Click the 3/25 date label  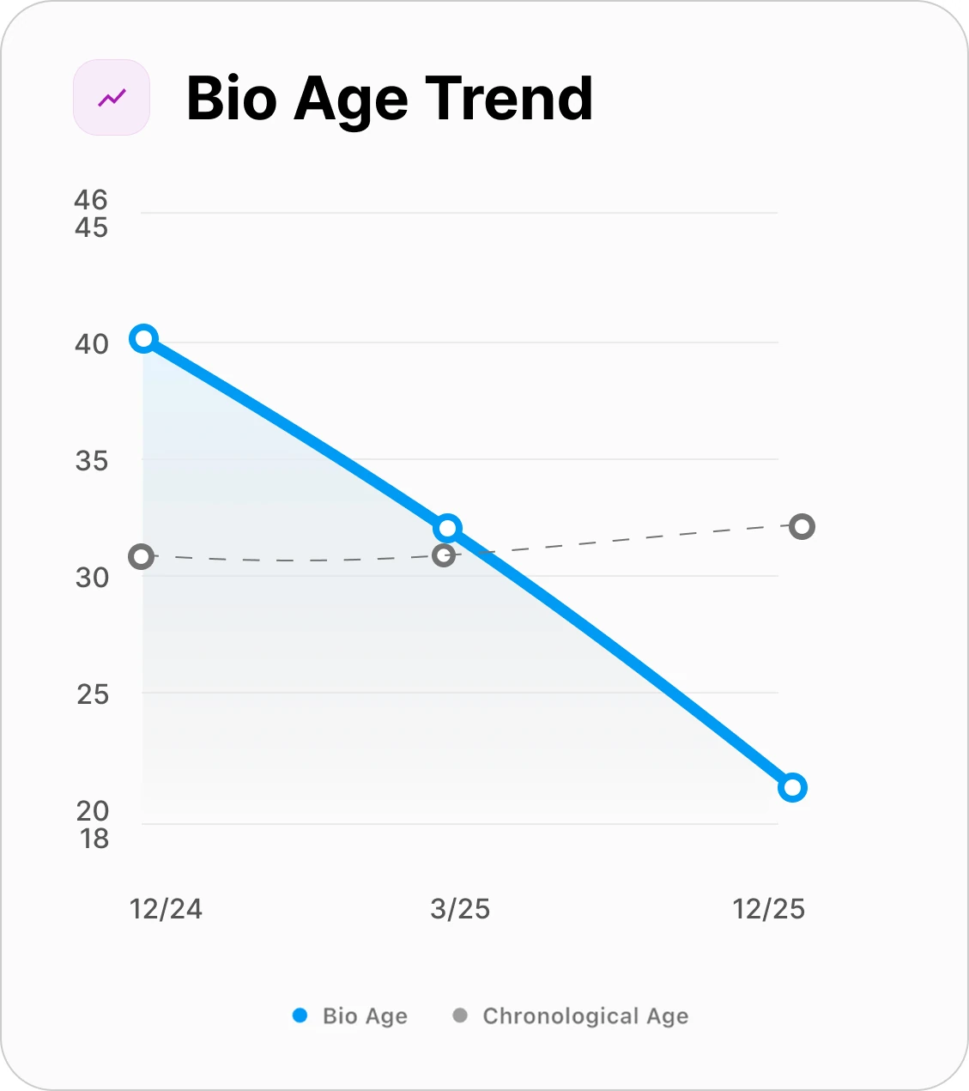pos(460,909)
